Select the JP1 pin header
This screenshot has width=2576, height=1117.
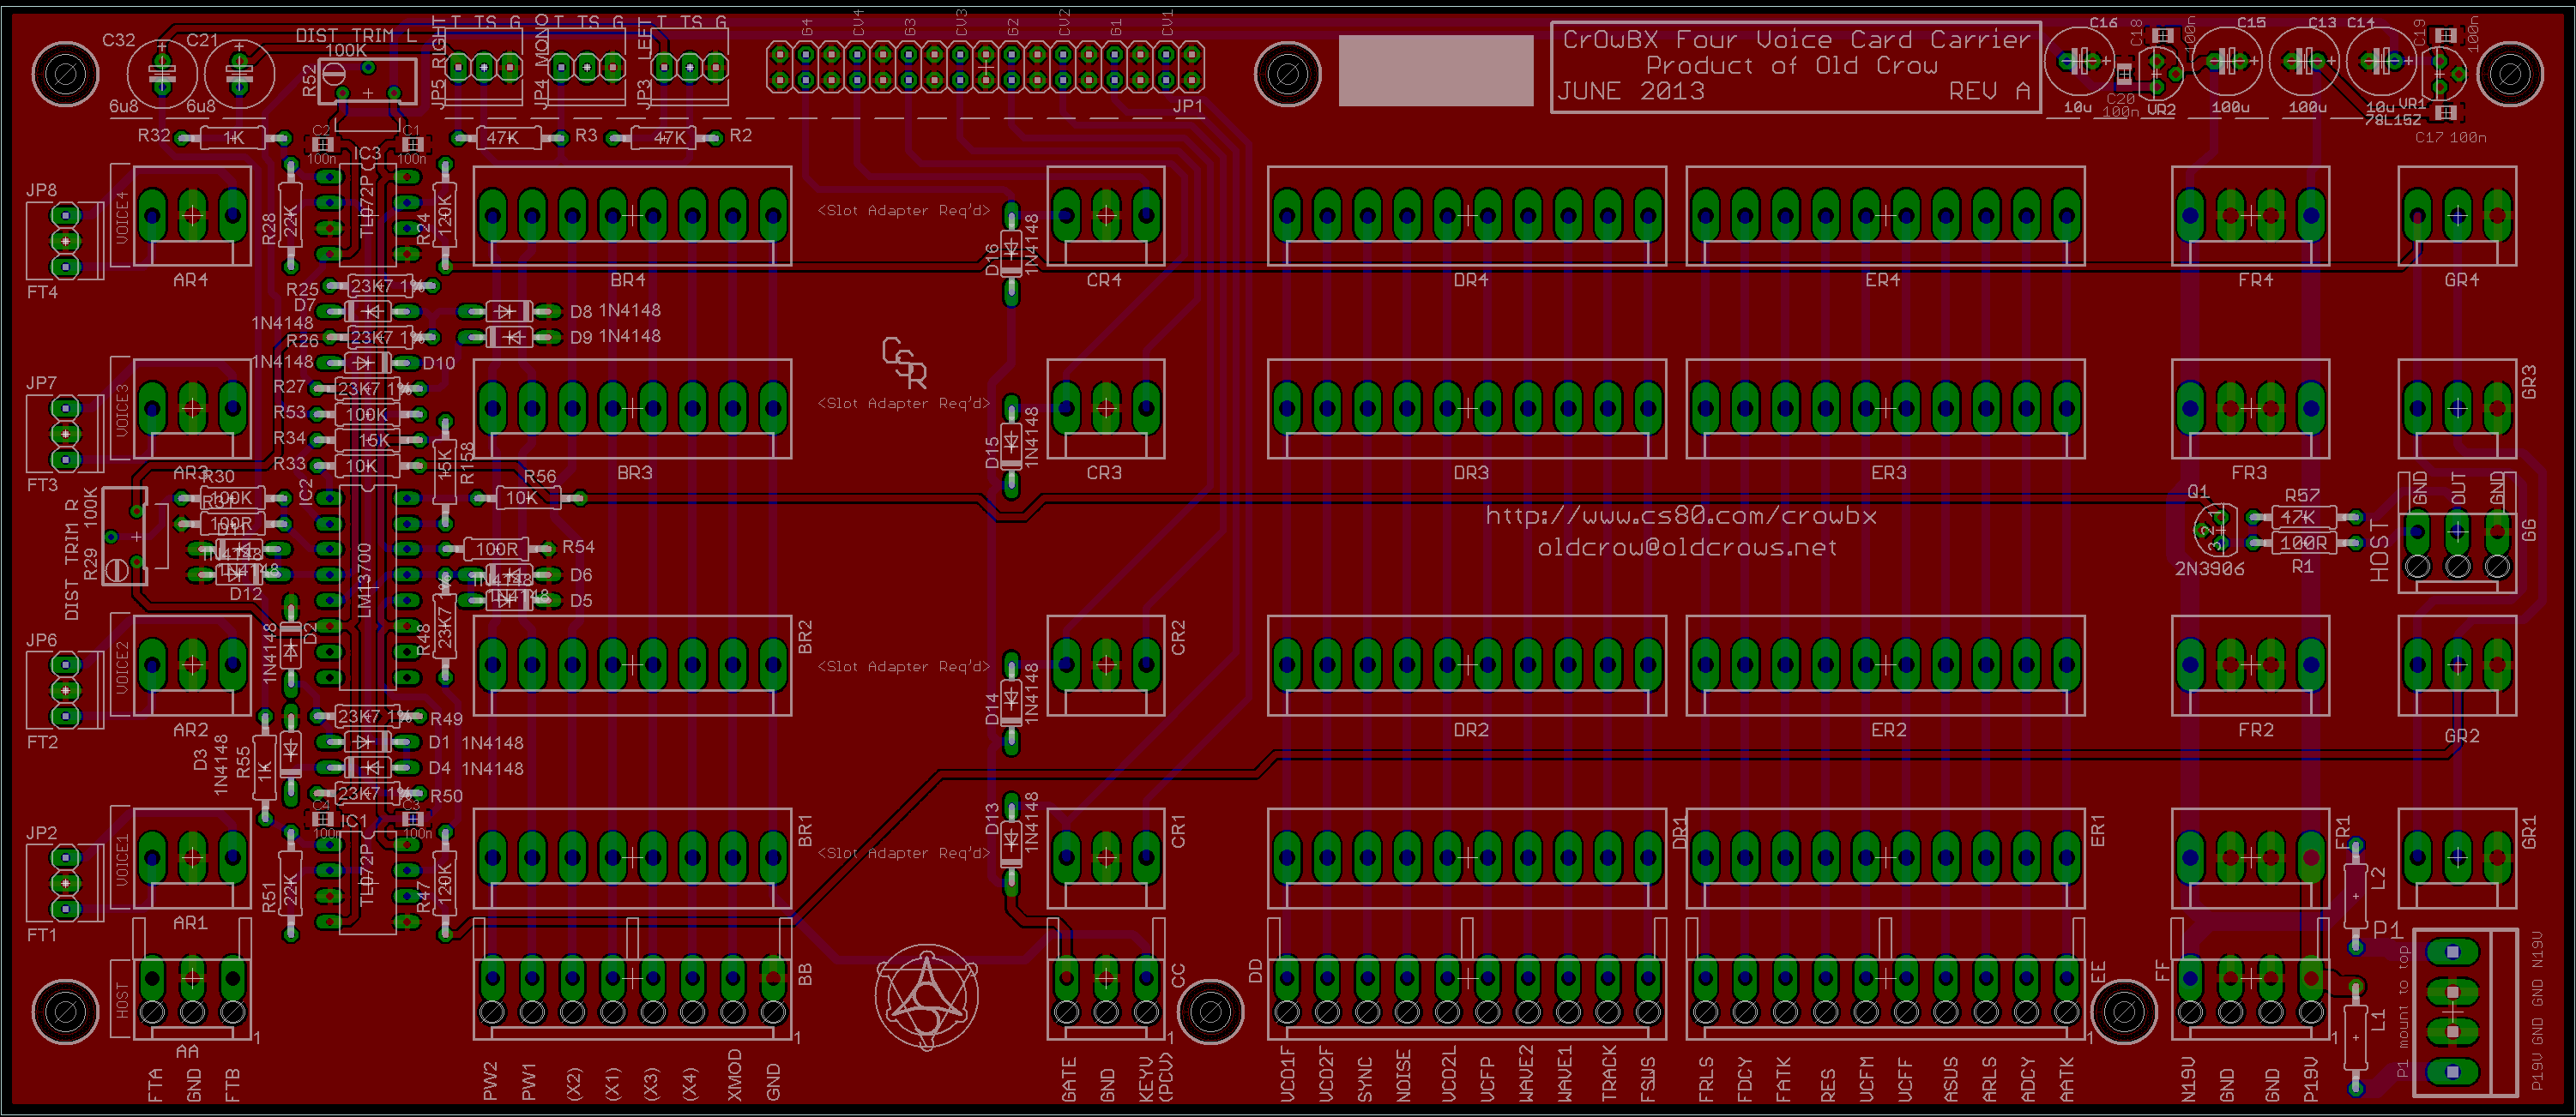pyautogui.click(x=985, y=68)
